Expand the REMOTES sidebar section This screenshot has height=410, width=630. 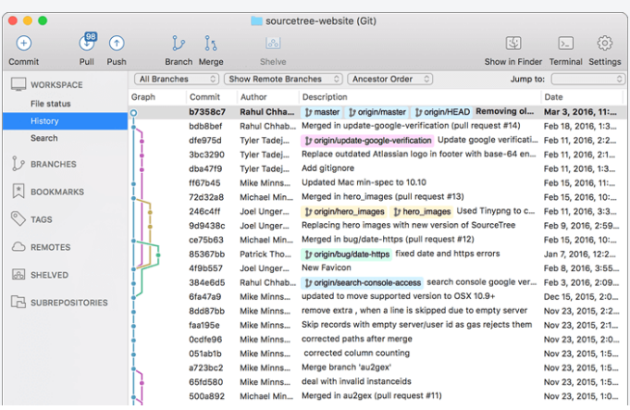pos(51,247)
